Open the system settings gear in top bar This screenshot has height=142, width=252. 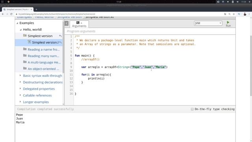[x=250, y=2]
